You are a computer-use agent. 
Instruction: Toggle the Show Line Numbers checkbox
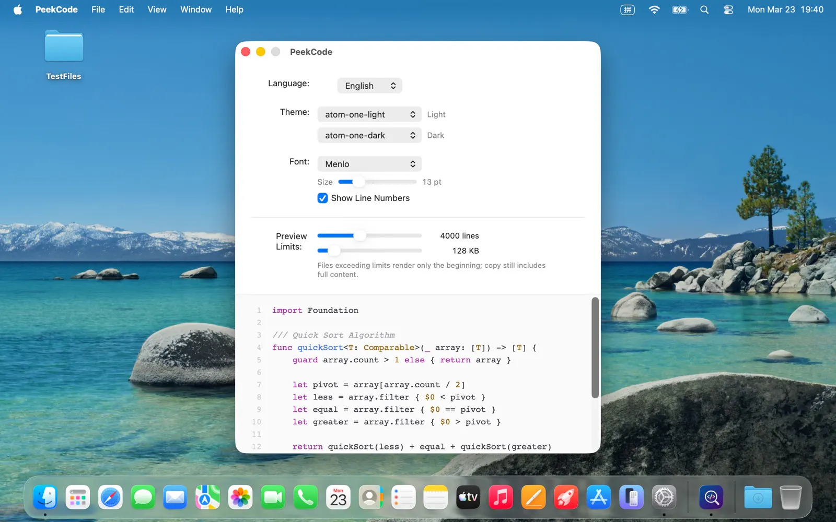tap(322, 198)
